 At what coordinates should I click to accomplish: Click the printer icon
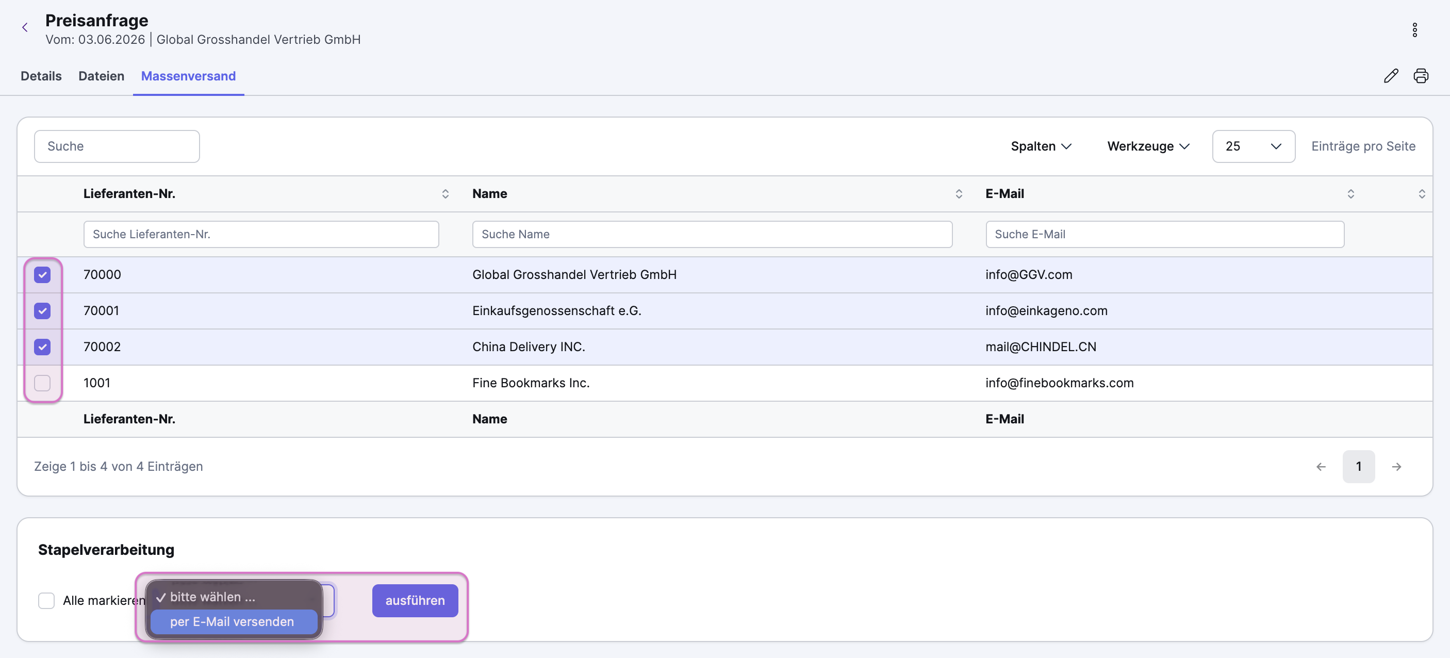(1420, 75)
